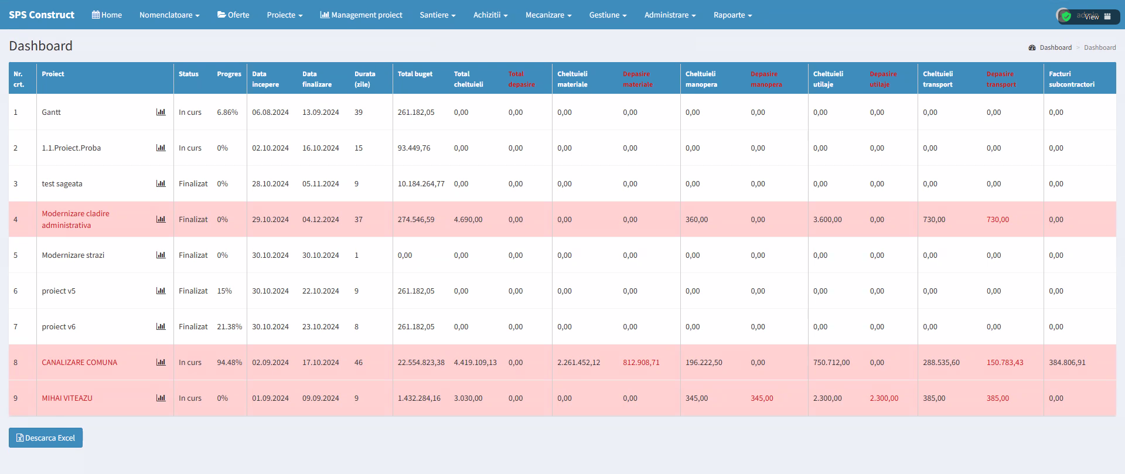The height and width of the screenshot is (474, 1125).
Task: Click chart icon for proiect v6
Action: [161, 326]
